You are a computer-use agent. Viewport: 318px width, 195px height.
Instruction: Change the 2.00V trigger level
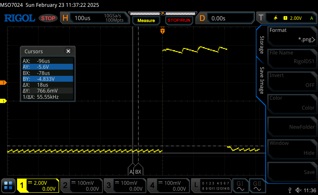tap(296, 18)
